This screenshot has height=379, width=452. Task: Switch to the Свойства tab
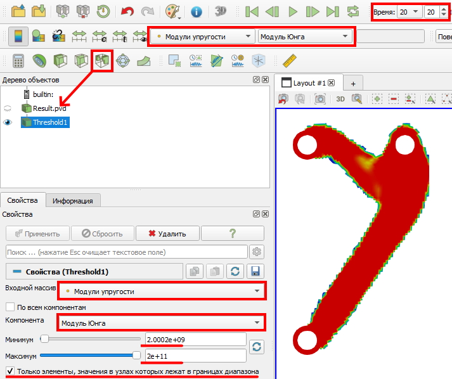point(22,200)
